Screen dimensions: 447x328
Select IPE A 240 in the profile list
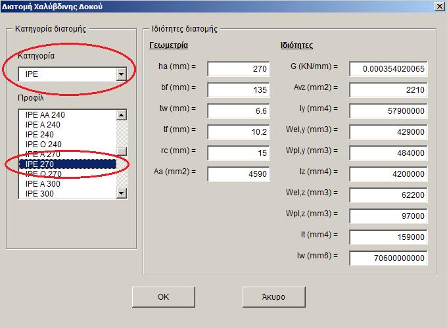(68, 125)
